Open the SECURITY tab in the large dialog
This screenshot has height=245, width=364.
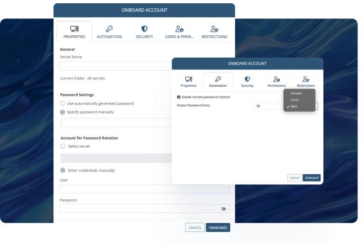point(145,32)
